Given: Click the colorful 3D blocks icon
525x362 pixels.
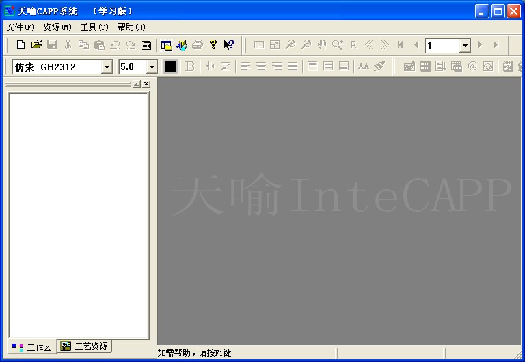Looking at the screenshot, I should click(x=182, y=45).
